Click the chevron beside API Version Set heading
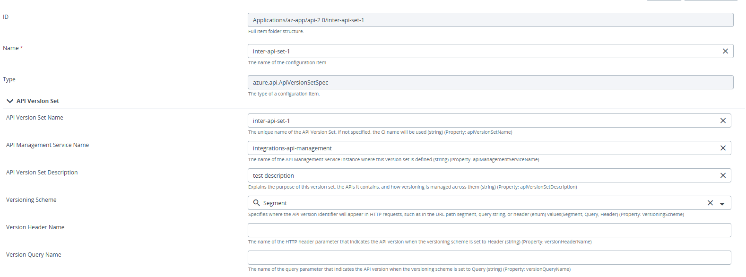This screenshot has height=277, width=746. coord(9,100)
